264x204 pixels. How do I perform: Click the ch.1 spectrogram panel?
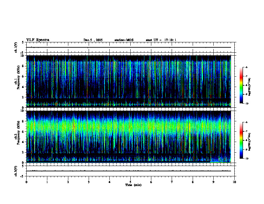click(x=129, y=81)
